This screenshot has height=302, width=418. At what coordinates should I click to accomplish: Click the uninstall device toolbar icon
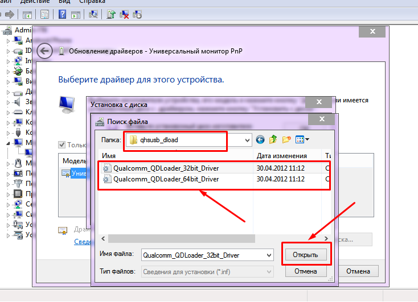pos(125,14)
